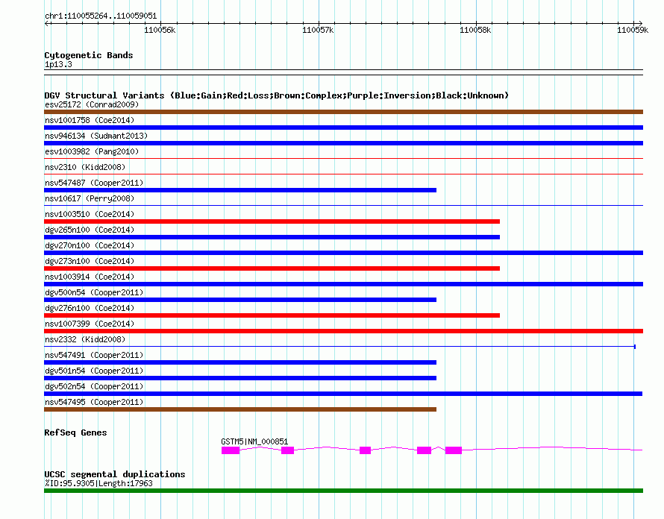664x519 pixels.
Task: Select the nsv946134 (Sudmant2013) variant bar
Action: click(x=343, y=143)
